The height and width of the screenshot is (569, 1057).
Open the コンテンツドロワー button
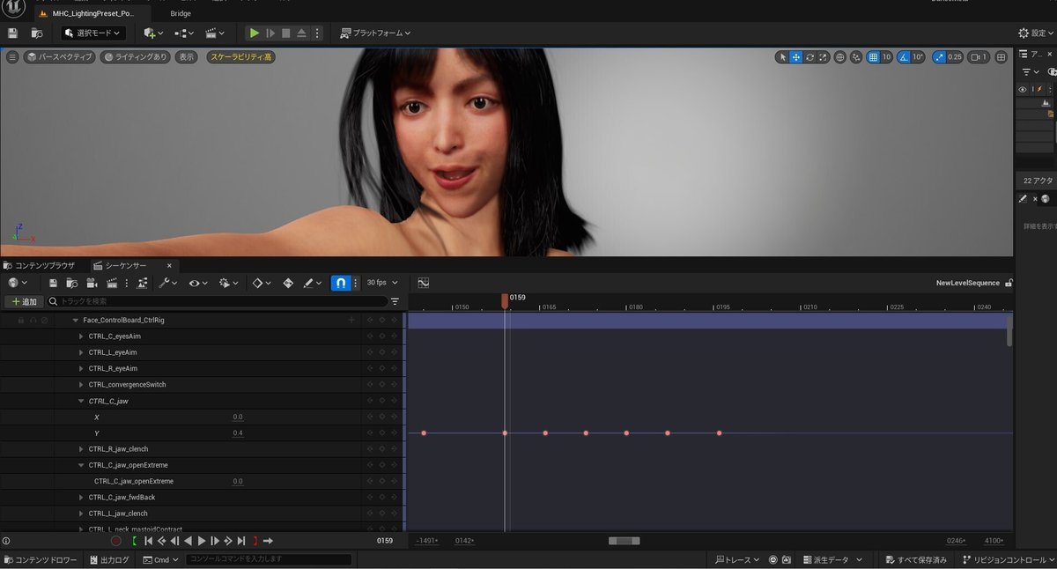click(x=41, y=560)
